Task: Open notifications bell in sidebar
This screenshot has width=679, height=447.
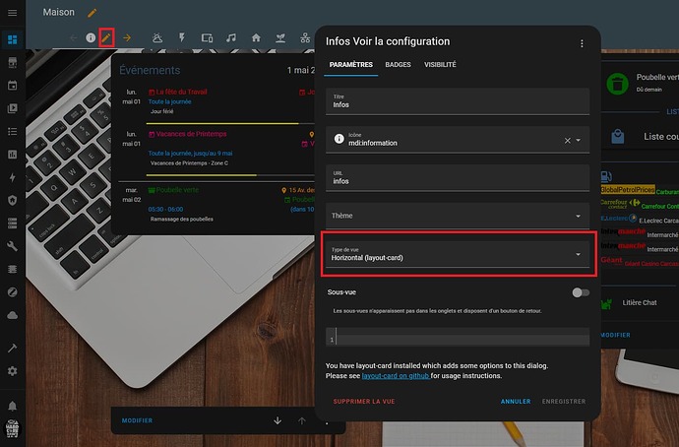Action: pyautogui.click(x=12, y=406)
